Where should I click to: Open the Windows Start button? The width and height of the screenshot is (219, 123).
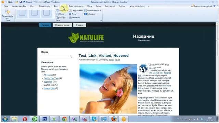coord(5,119)
